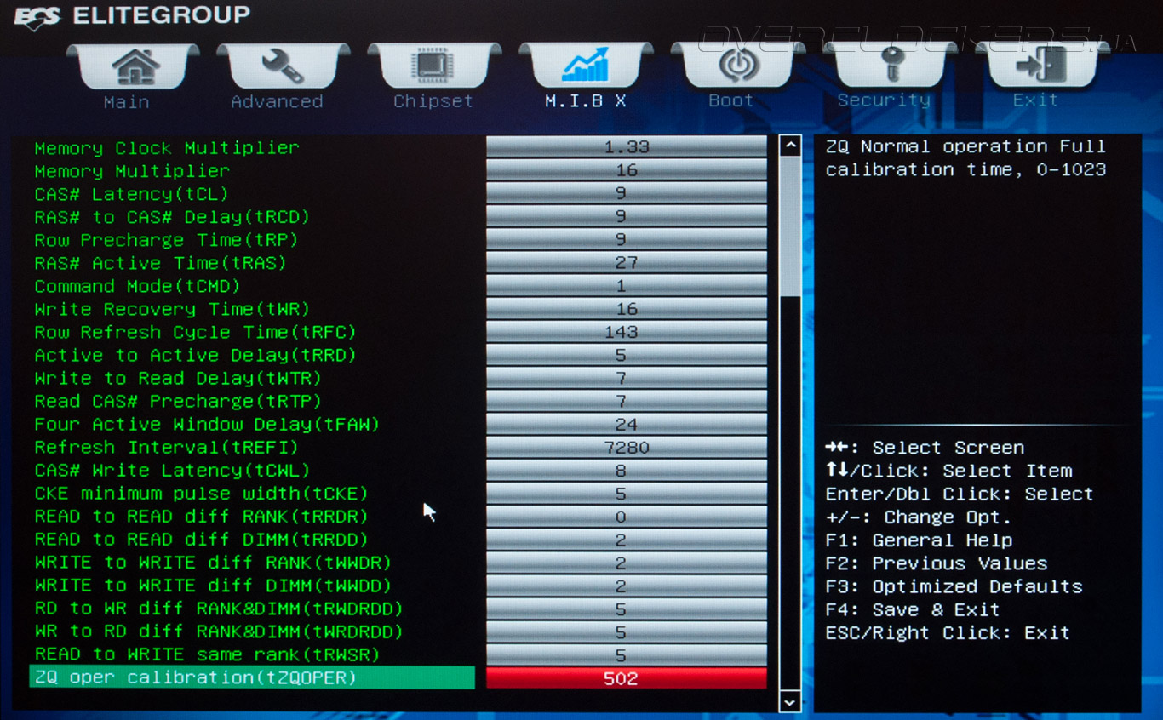Select the 'Refresh Interval(tREFI)' label
The image size is (1163, 720).
click(166, 447)
